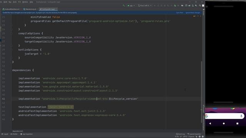Click line number 41 in gutter

(3, 99)
